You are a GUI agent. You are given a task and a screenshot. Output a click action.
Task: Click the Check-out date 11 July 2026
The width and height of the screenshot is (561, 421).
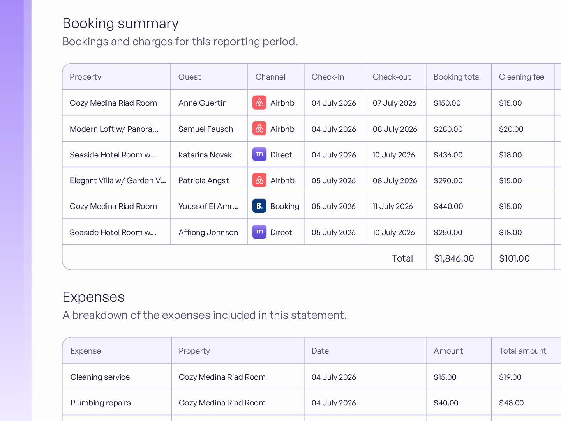(393, 206)
